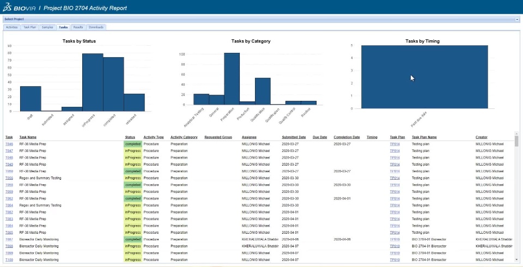Click the Past due date bar in Timing chart
The width and height of the screenshot is (523, 267).
coord(424,77)
